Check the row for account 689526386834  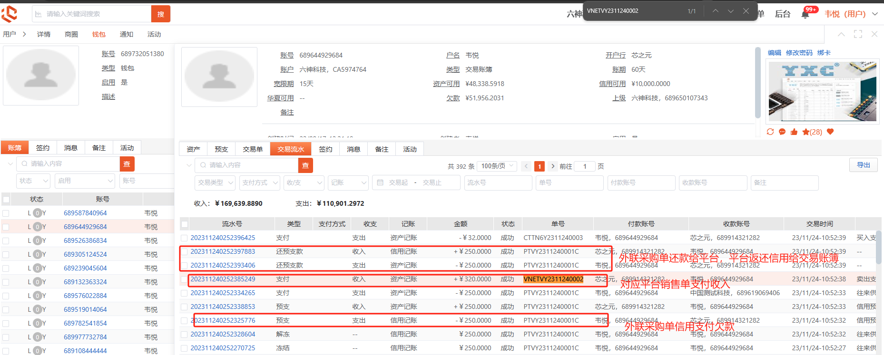pyautogui.click(x=6, y=241)
